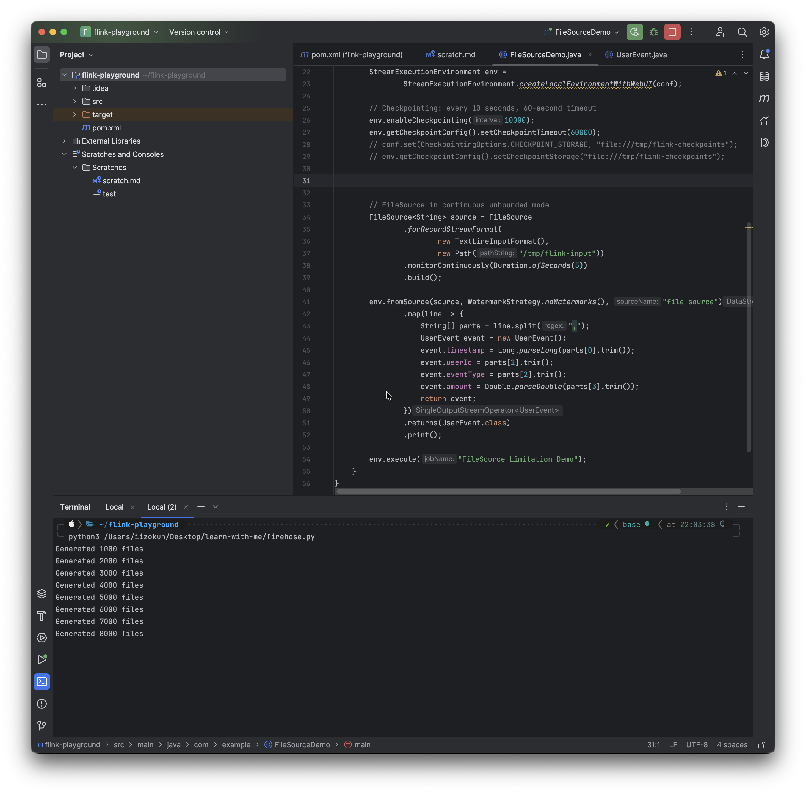The height and width of the screenshot is (794, 806).
Task: Expand the target folder
Action: [74, 115]
